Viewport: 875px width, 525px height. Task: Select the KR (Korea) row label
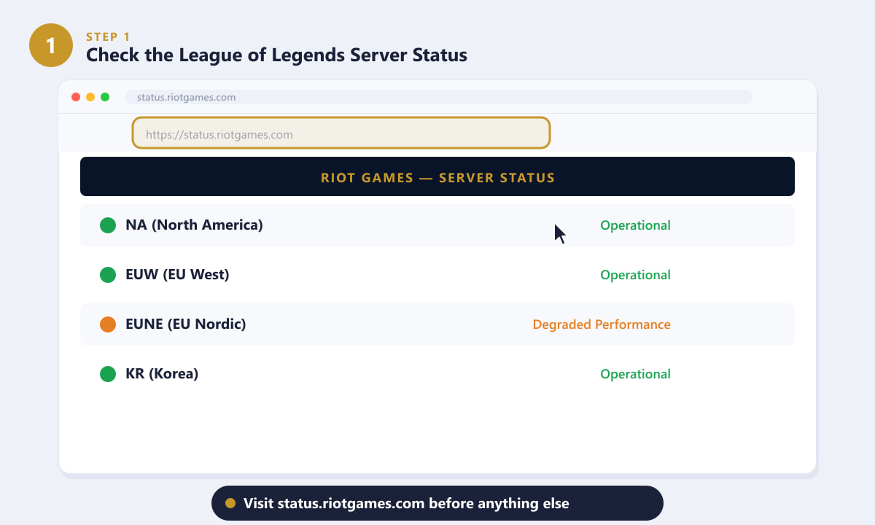pos(162,374)
